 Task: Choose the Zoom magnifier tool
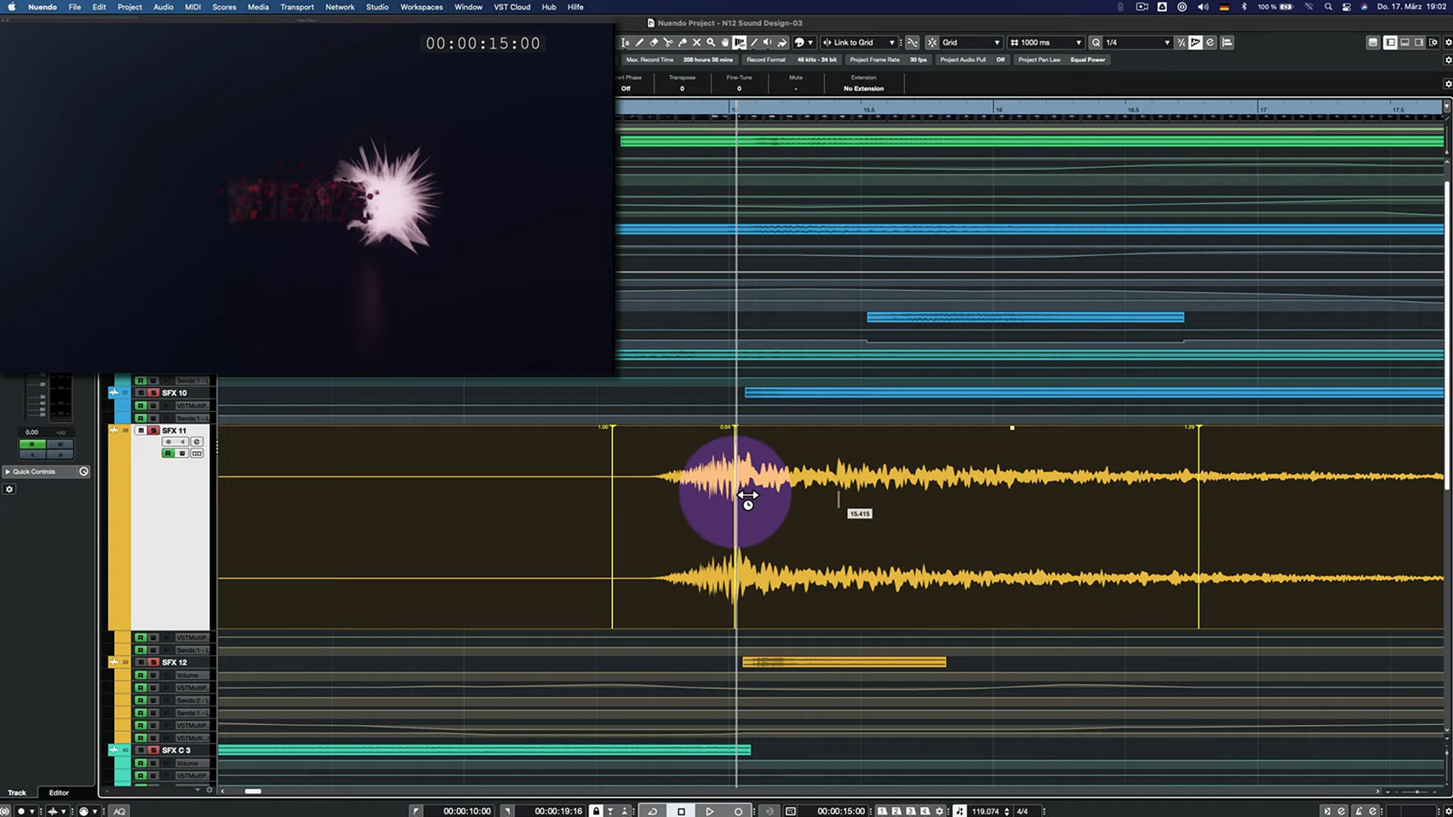(x=711, y=43)
